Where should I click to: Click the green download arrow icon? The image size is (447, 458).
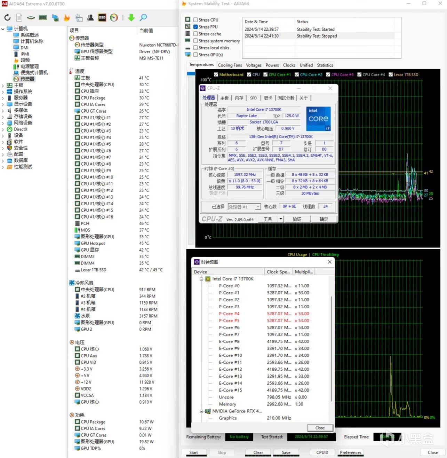tap(131, 17)
